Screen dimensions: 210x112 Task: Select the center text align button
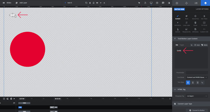(x=193, y=83)
